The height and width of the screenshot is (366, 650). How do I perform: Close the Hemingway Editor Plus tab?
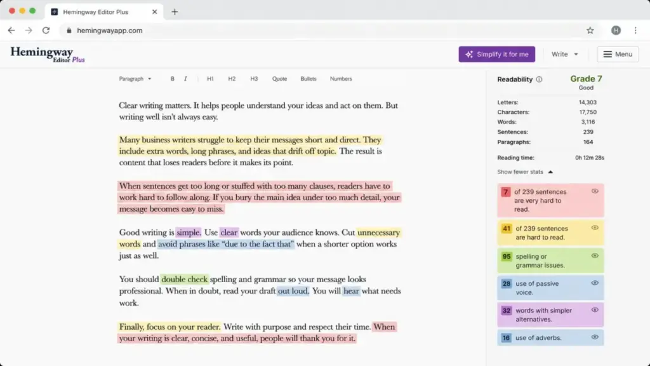[x=155, y=12]
